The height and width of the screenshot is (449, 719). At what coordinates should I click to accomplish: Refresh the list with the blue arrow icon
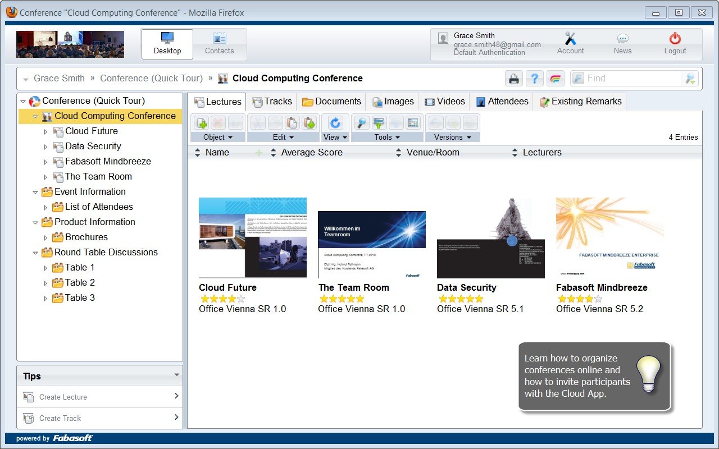[335, 122]
